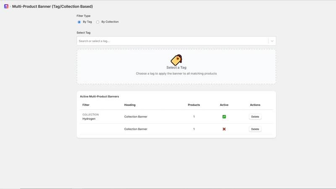The height and width of the screenshot is (189, 336).
Task: Click the breadcrumb separator arrow beside the app logo
Action: [x=10, y=7]
